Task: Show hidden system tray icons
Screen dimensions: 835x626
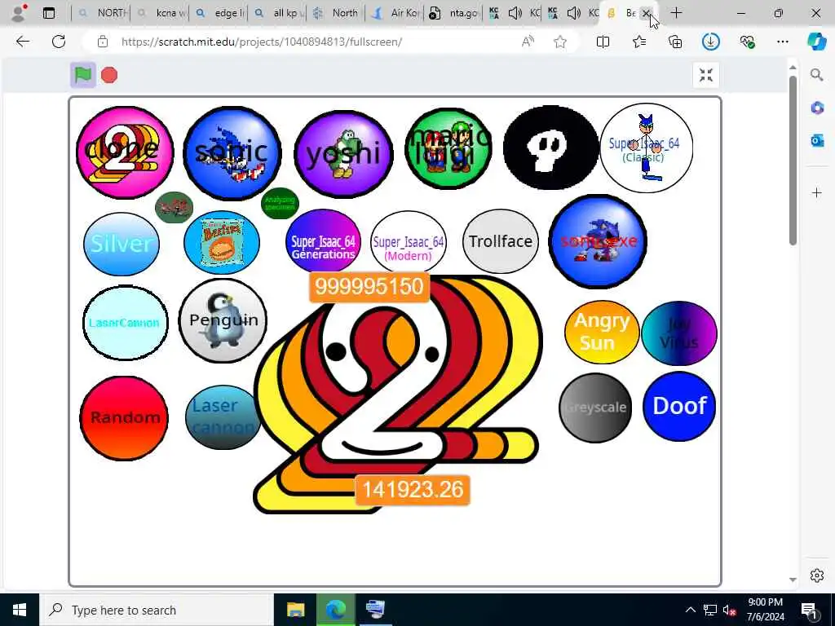Action: (x=690, y=610)
